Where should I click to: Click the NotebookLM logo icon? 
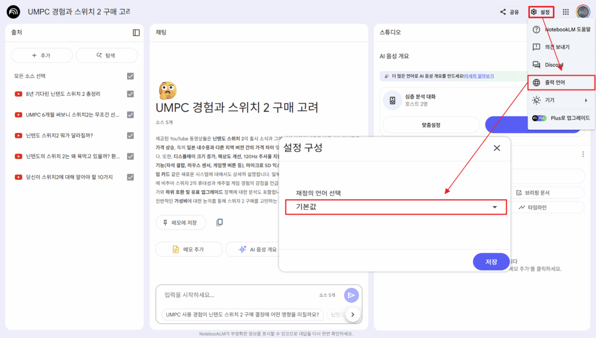pos(14,11)
